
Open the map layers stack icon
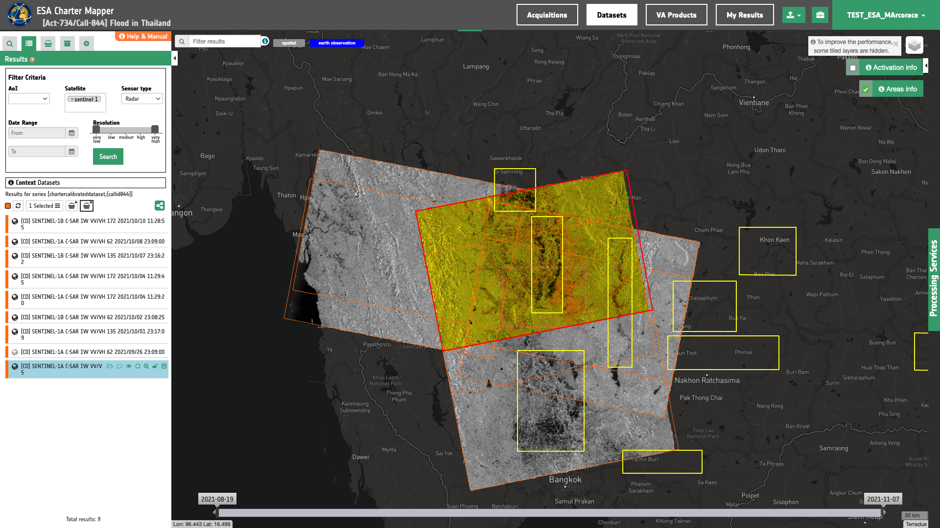click(914, 45)
